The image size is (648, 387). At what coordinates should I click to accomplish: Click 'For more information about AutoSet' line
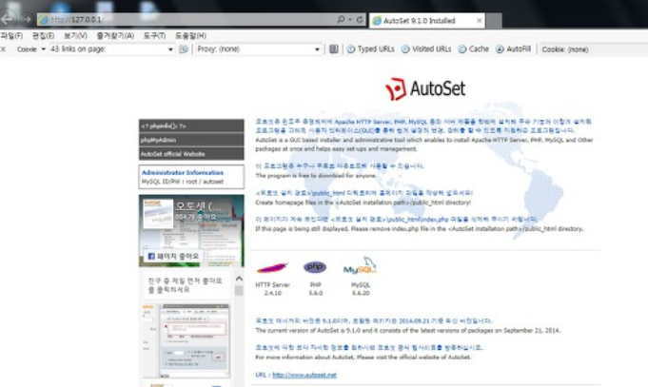363,358
